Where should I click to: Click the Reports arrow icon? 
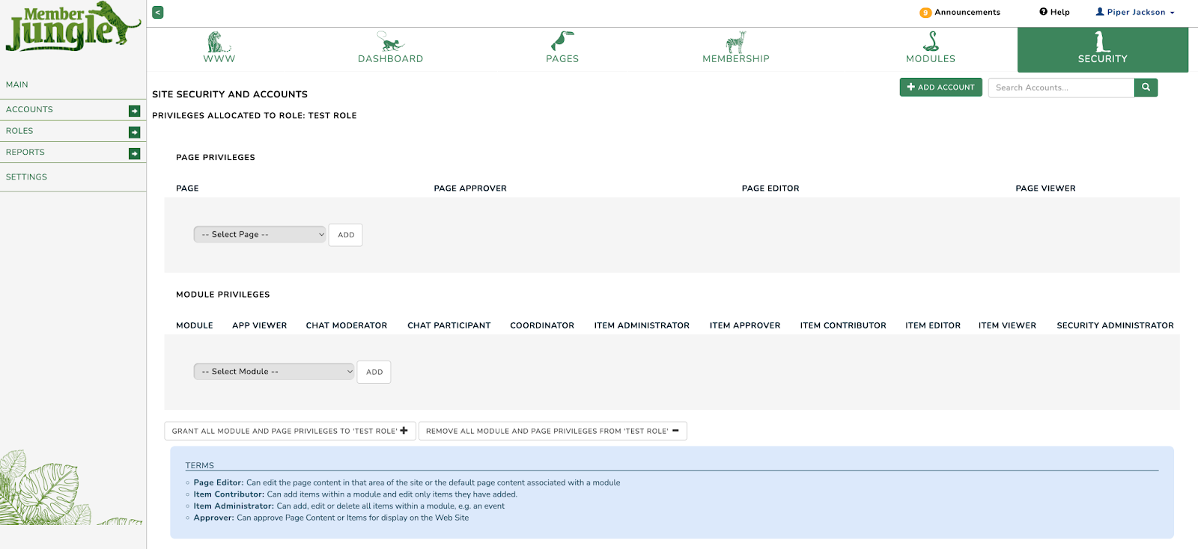[135, 153]
